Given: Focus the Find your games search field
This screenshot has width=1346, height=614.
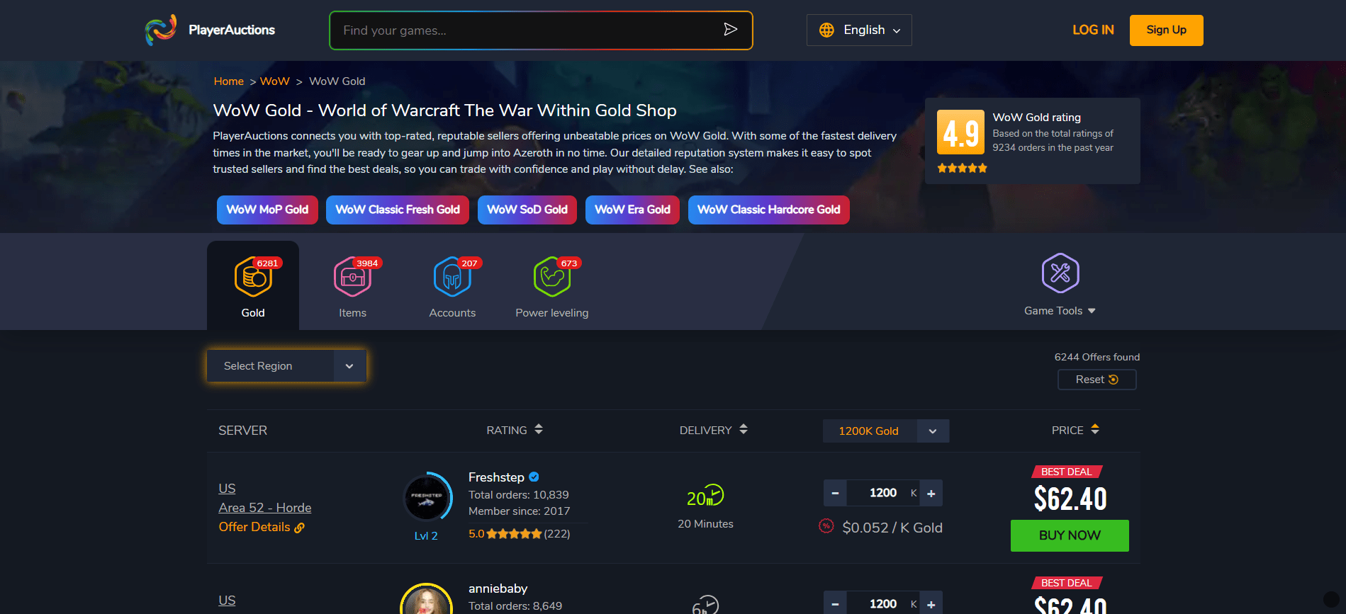Looking at the screenshot, I should pos(528,30).
